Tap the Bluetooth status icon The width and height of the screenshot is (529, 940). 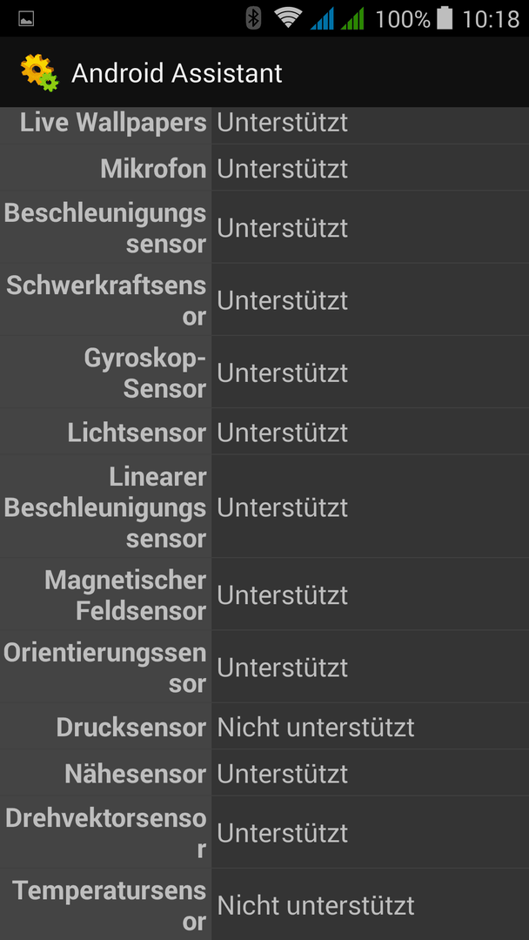point(254,18)
